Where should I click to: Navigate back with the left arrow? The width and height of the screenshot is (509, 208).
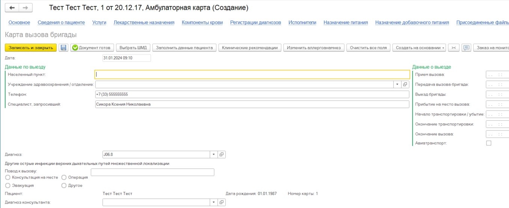point(12,8)
